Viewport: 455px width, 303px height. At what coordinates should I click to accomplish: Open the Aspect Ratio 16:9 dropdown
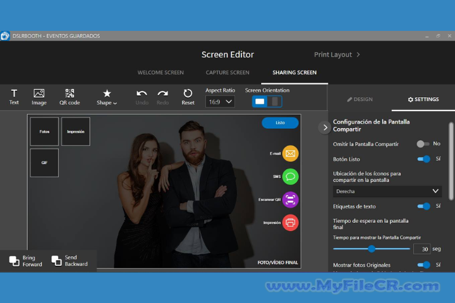(x=220, y=102)
